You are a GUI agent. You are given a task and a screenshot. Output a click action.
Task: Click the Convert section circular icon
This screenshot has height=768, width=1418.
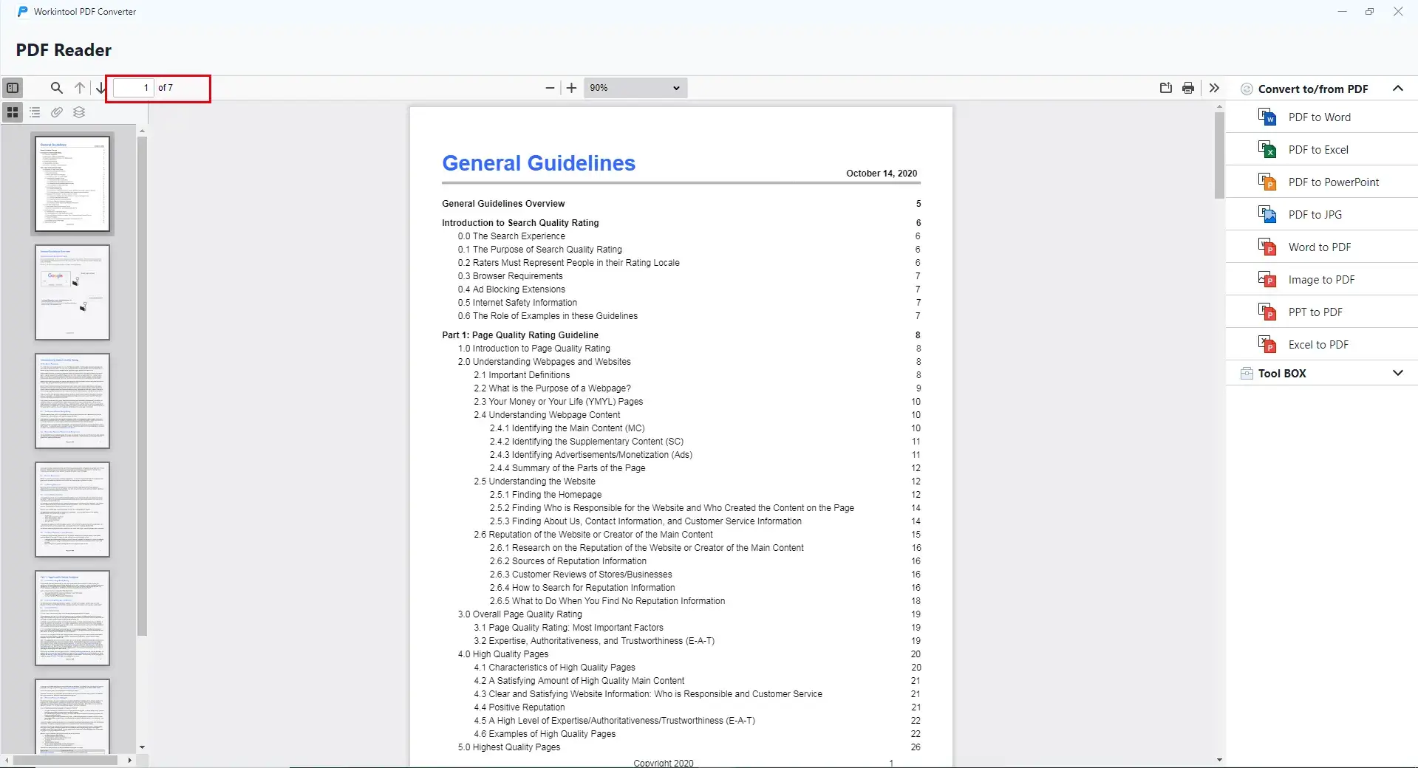[1247, 89]
